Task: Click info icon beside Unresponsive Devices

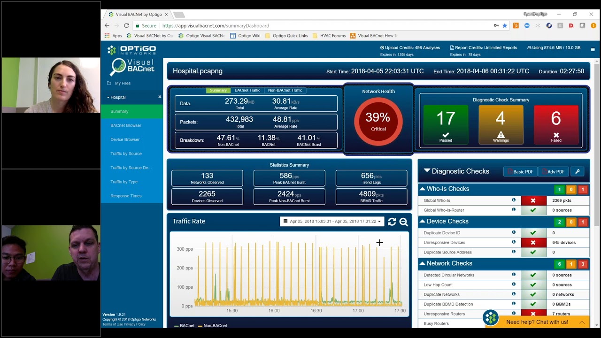Action: point(514,242)
